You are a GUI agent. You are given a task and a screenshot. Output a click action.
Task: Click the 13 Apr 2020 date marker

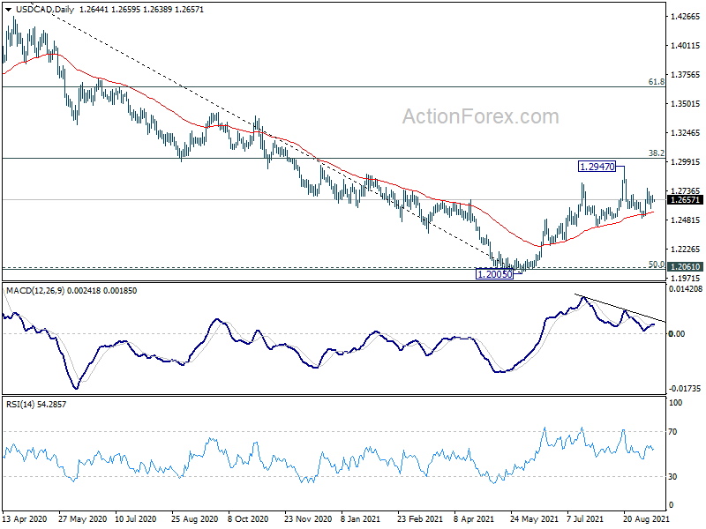pyautogui.click(x=25, y=518)
